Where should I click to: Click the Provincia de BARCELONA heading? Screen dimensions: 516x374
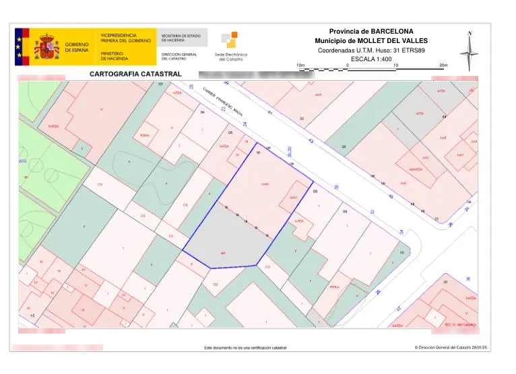tap(371, 32)
